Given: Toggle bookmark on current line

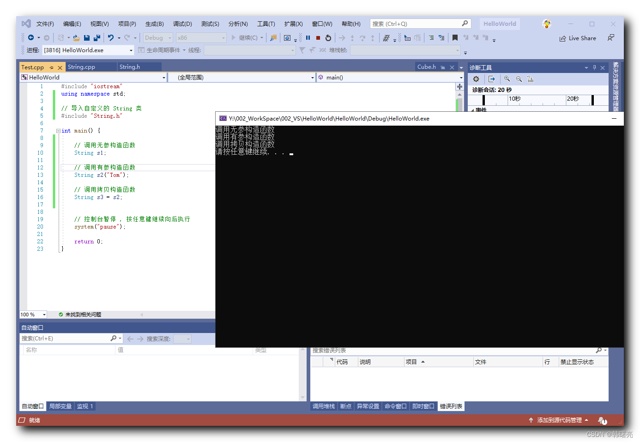Looking at the screenshot, I should 455,38.
